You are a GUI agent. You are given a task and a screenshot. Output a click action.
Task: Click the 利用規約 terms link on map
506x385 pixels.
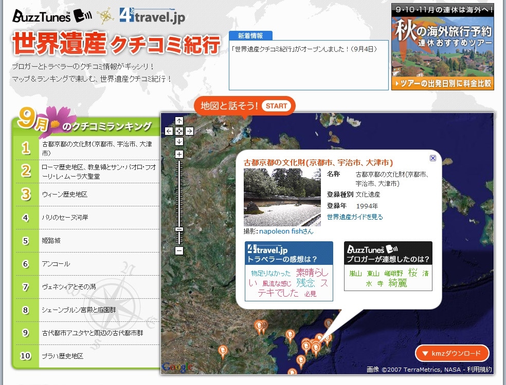[479, 369]
